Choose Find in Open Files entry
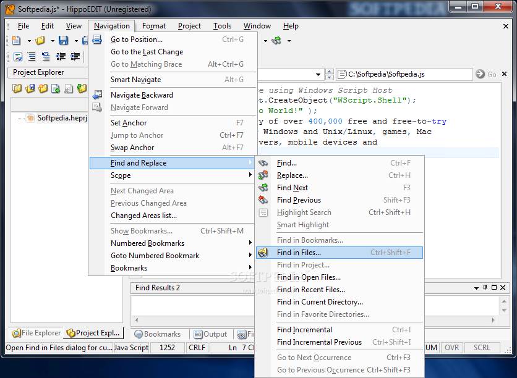The height and width of the screenshot is (378, 517). [340, 277]
